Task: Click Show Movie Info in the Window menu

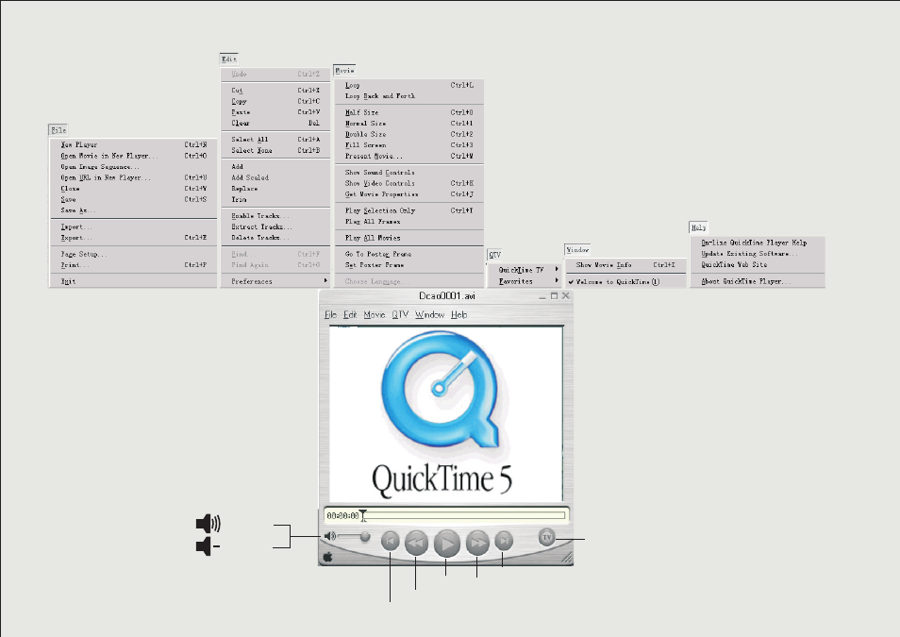Action: [625, 265]
